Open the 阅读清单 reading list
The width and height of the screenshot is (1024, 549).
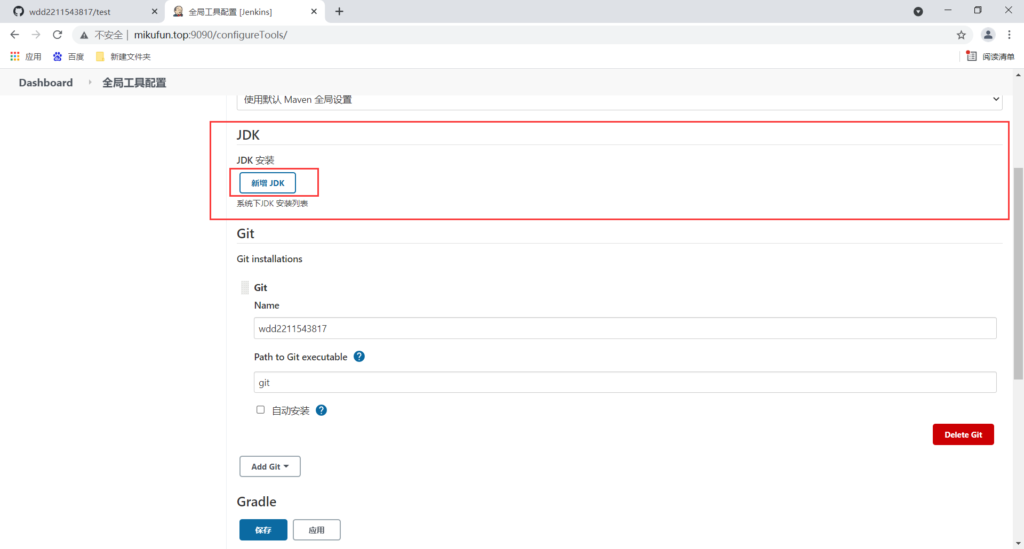(x=991, y=56)
